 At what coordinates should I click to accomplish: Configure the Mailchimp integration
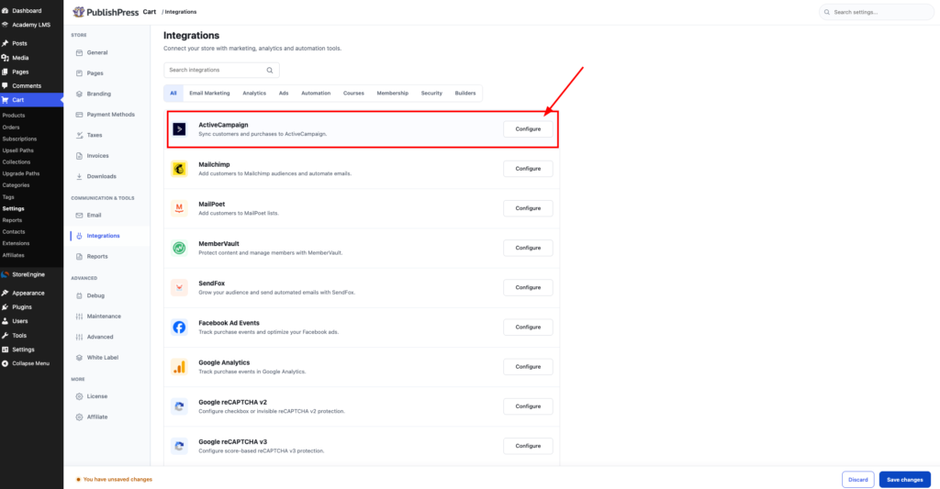coord(528,169)
